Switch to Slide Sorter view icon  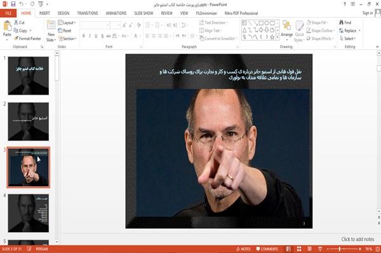[299, 249]
